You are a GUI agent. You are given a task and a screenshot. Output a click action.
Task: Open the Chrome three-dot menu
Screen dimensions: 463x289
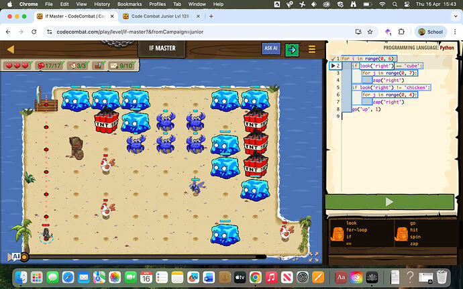click(x=455, y=32)
